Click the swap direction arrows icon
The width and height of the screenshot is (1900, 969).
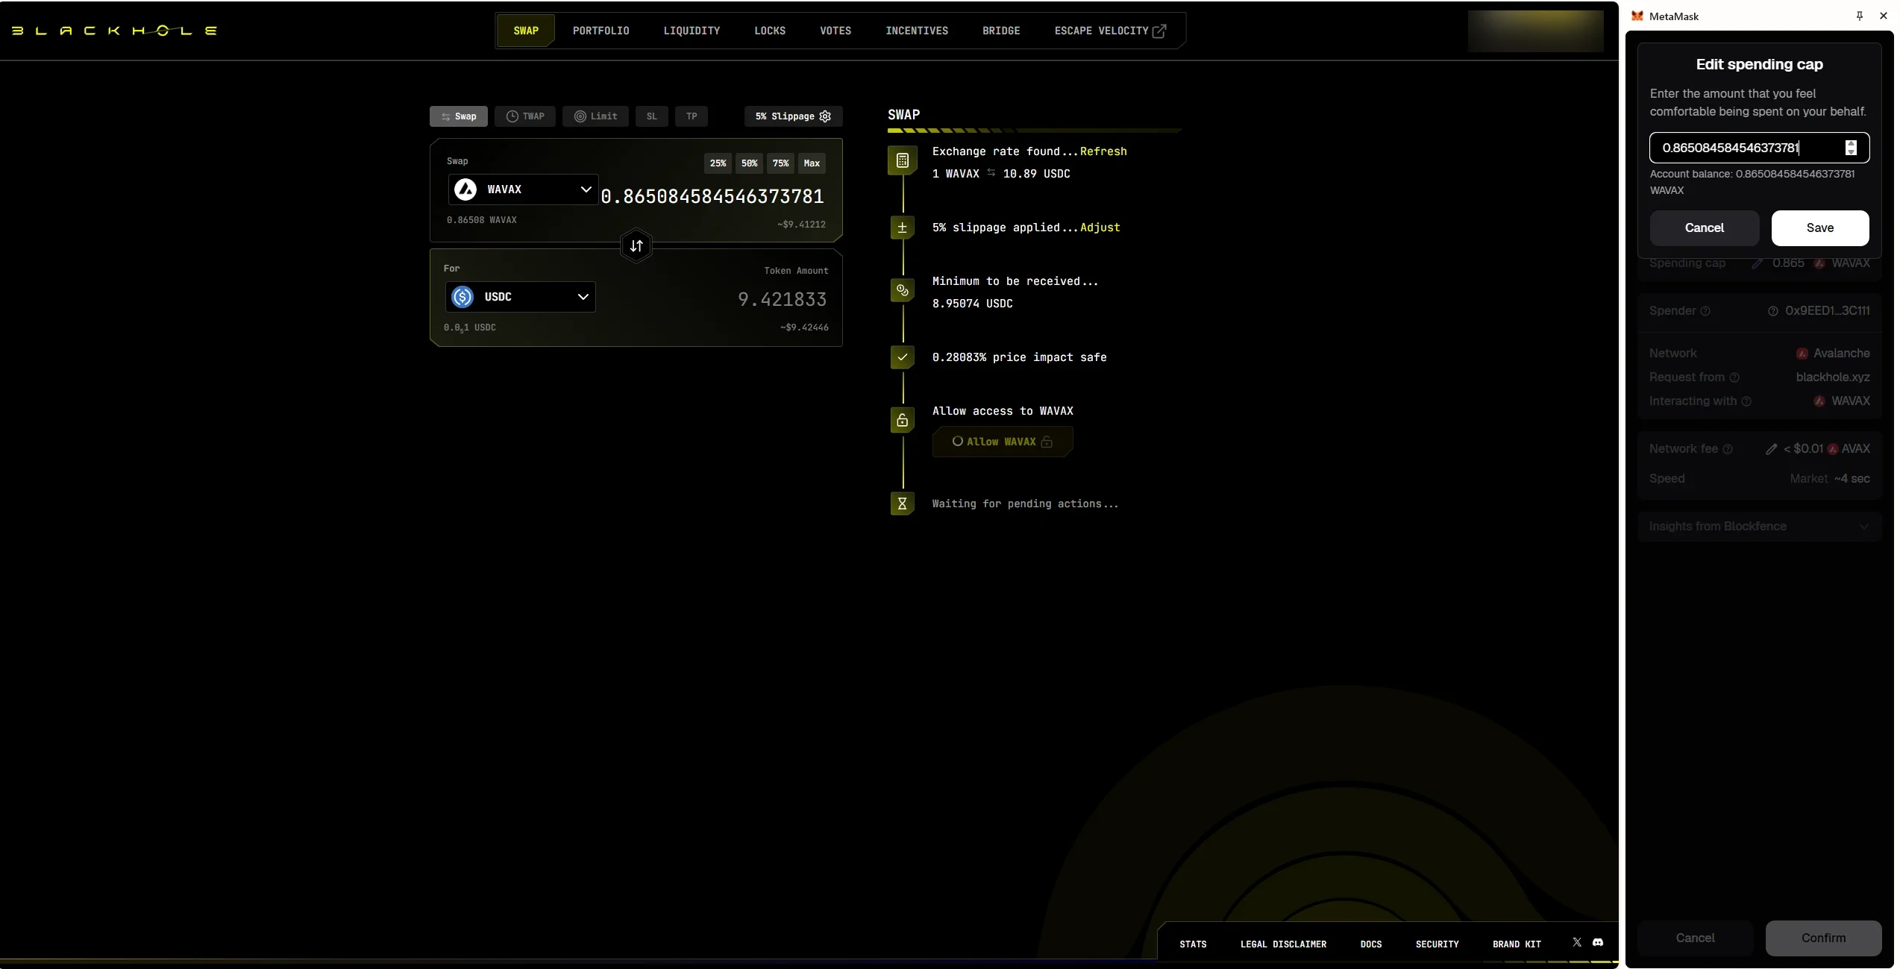coord(636,246)
